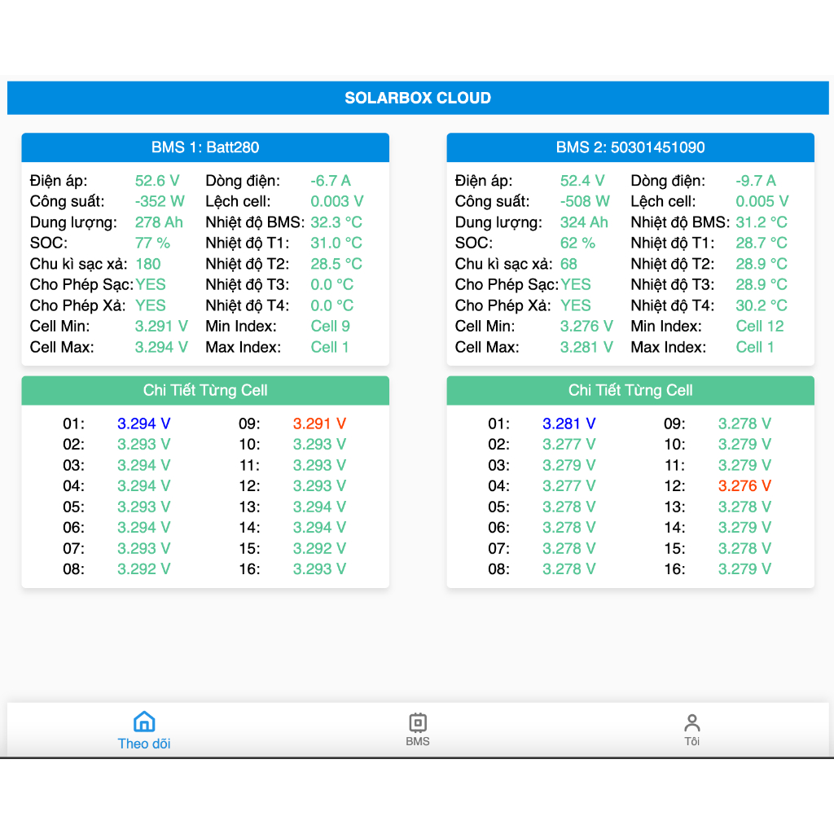Image resolution: width=834 pixels, height=834 pixels.
Task: Click the blue 3.281 V cell 01 value
Action: coord(569,424)
